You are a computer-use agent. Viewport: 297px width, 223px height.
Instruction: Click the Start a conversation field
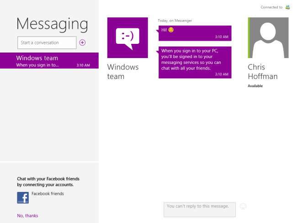pyautogui.click(x=47, y=42)
